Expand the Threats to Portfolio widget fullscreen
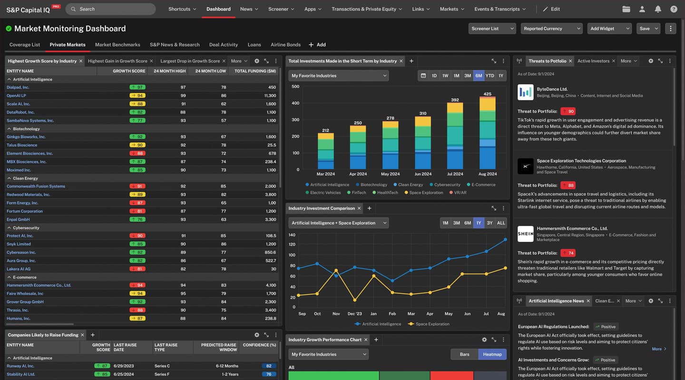The height and width of the screenshot is (380, 685). (660, 61)
